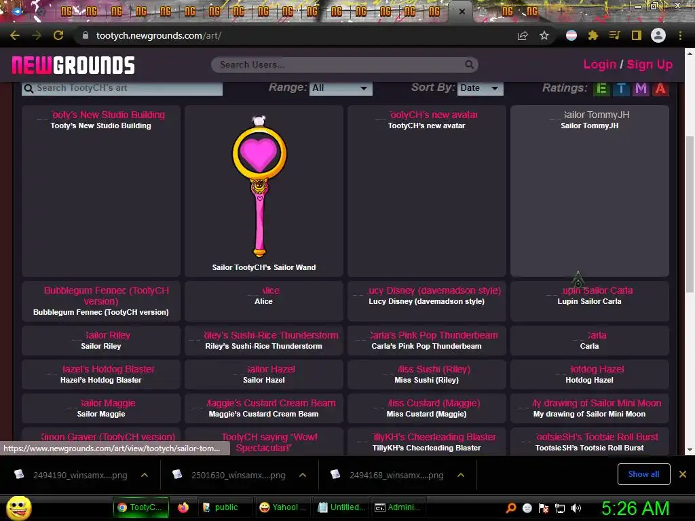Share this page using the share icon
The width and height of the screenshot is (695, 521).
523,35
